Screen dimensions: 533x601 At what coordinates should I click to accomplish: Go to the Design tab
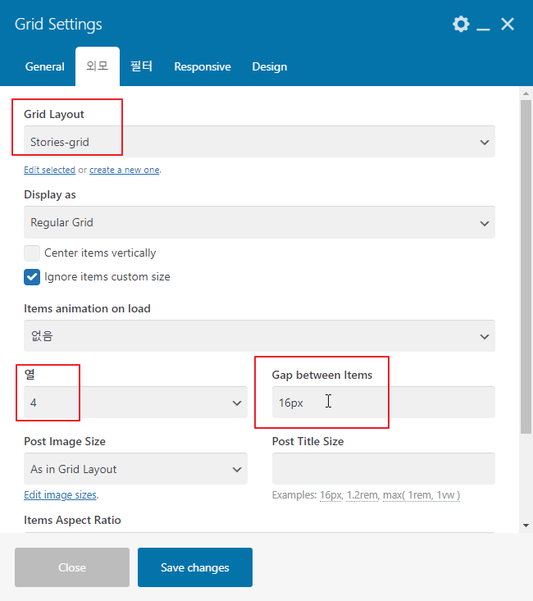click(270, 67)
